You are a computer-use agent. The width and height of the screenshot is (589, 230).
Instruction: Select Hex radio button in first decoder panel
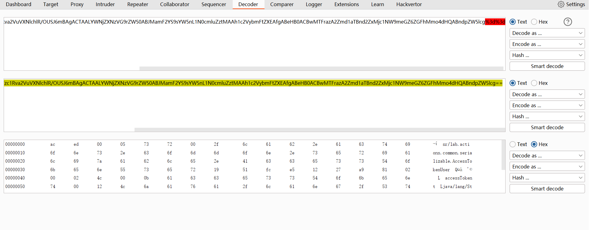coord(534,22)
